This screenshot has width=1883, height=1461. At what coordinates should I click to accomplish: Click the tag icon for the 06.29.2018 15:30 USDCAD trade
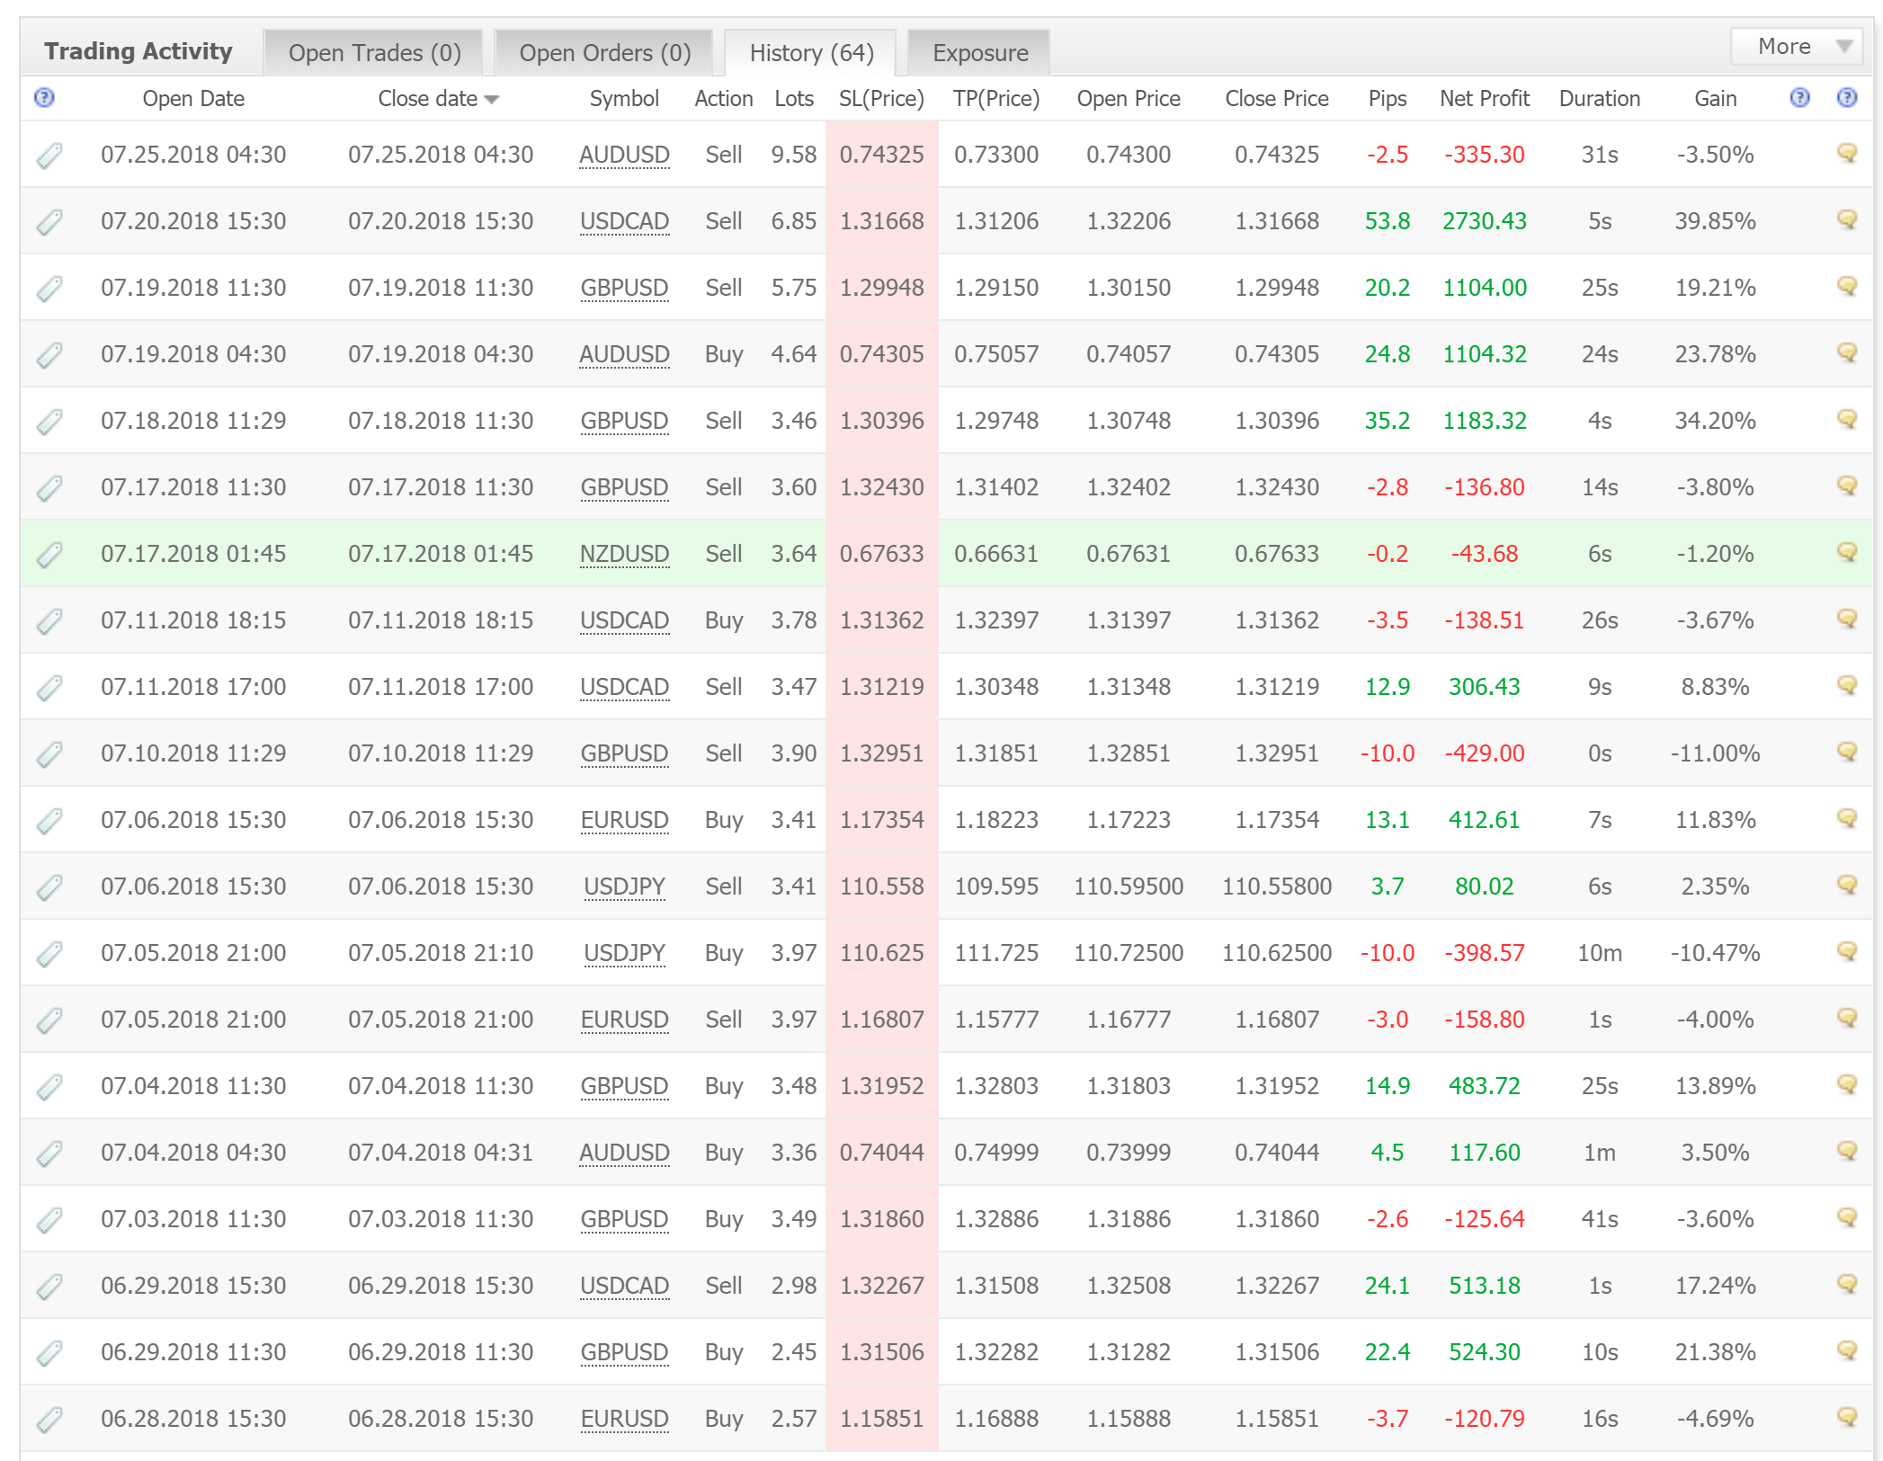[x=49, y=1287]
